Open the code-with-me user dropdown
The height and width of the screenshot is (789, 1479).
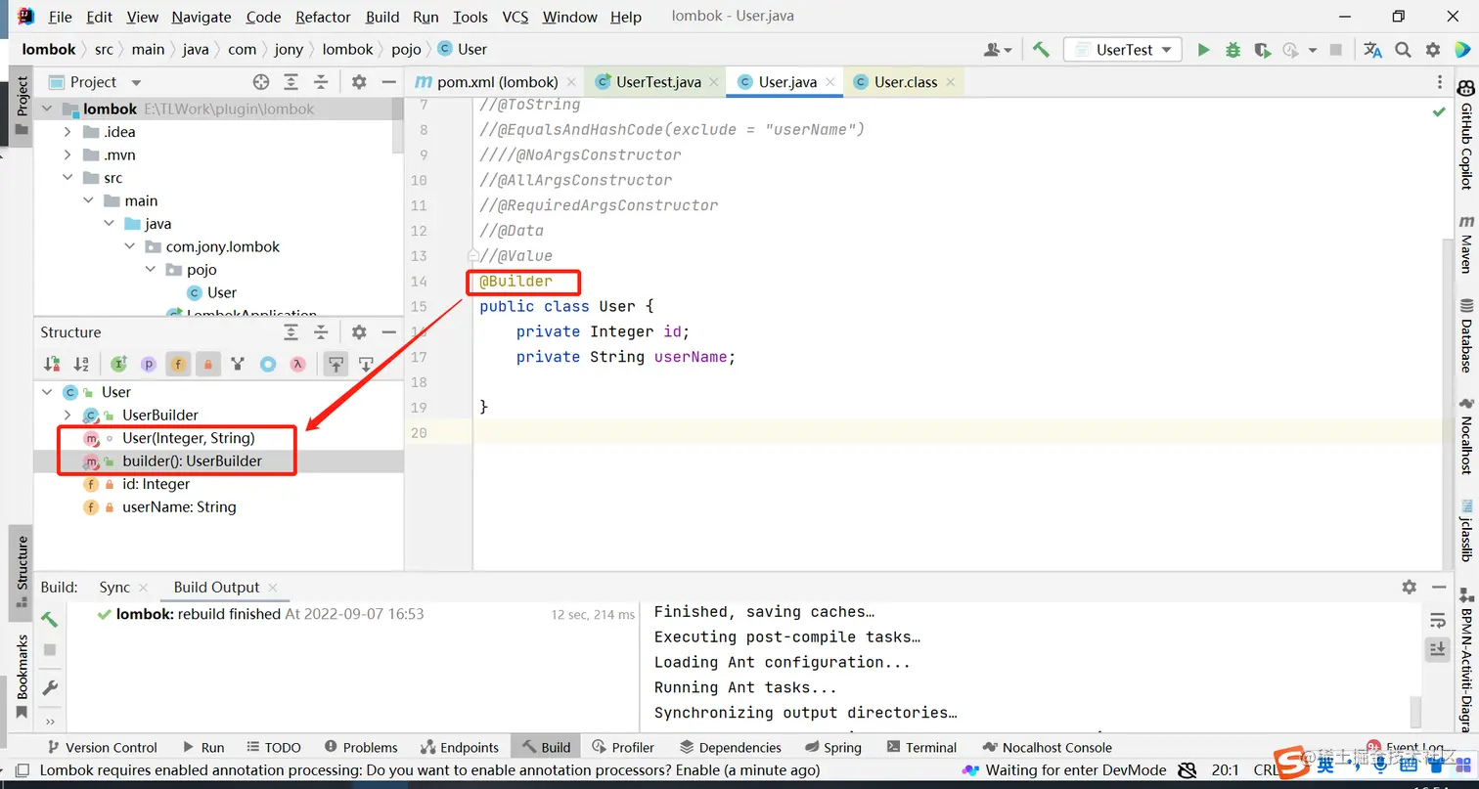point(998,50)
